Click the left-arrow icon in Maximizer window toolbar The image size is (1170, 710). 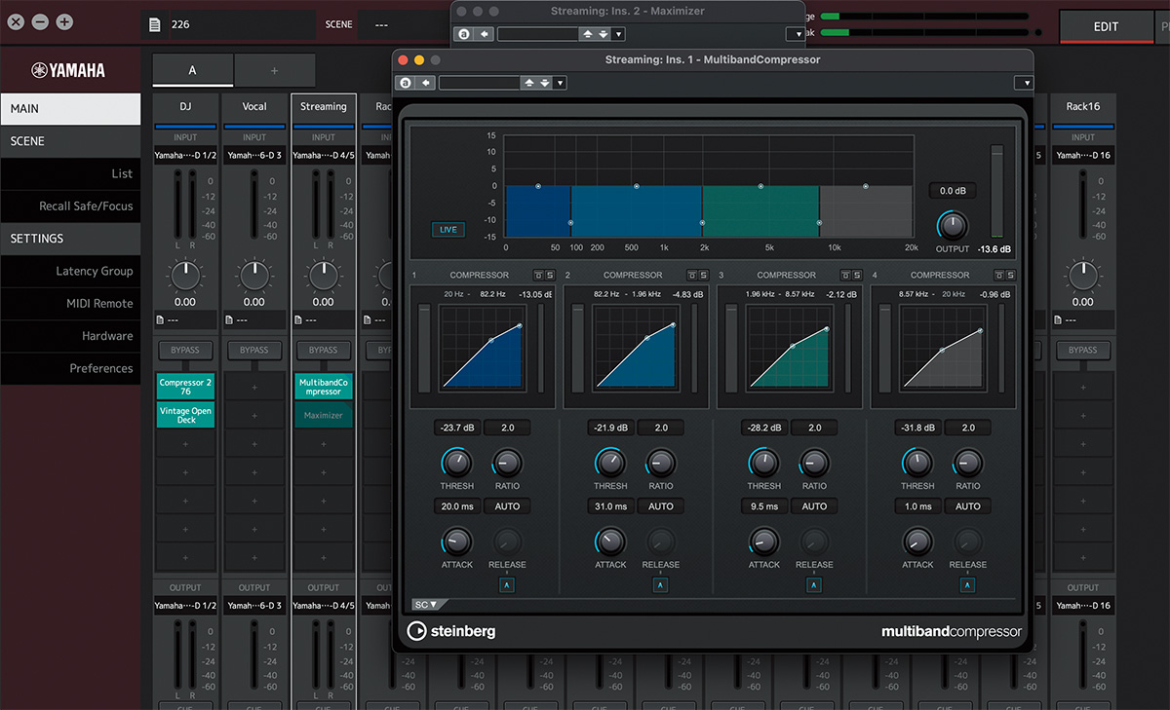[x=485, y=34]
